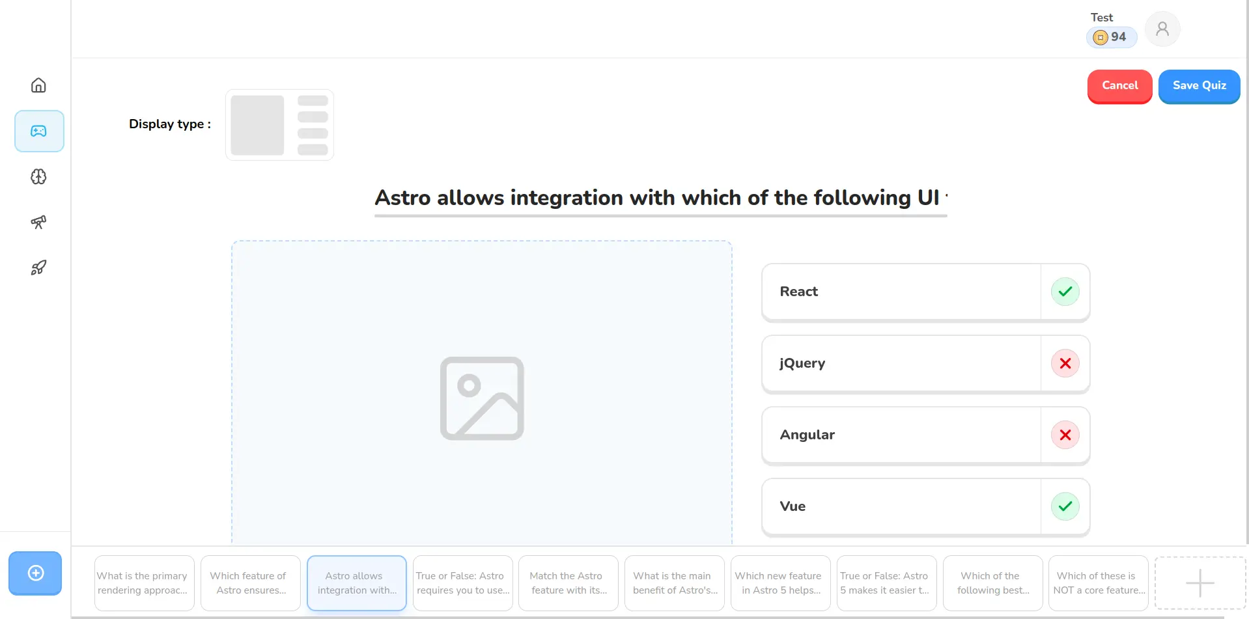Select the game controller sidebar icon
Viewport: 1249px width, 619px height.
(x=39, y=131)
